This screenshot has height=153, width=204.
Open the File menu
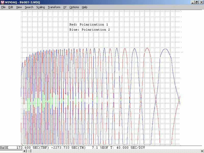click(x=3, y=7)
